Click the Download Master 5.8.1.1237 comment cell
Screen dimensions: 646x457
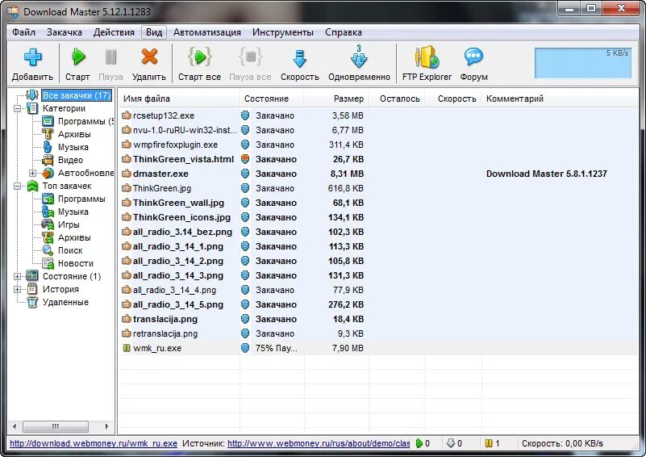pyautogui.click(x=546, y=174)
